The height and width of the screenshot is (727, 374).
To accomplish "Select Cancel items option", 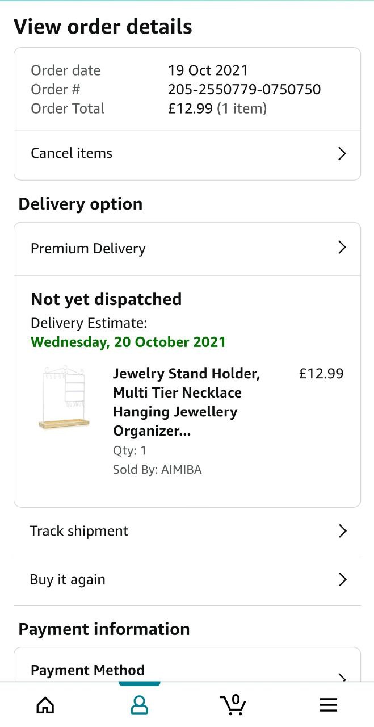I will (72, 153).
